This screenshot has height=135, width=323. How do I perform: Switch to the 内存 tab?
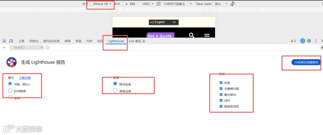tap(89, 41)
